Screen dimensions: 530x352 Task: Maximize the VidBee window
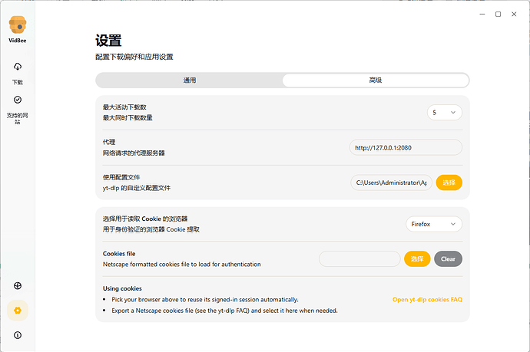[x=499, y=14]
